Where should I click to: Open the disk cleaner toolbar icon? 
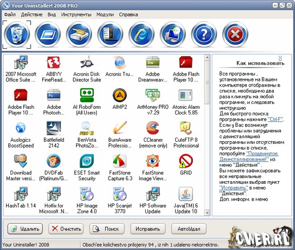click(x=79, y=35)
